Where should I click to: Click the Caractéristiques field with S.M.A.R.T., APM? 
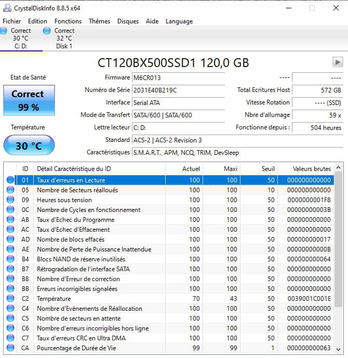(237, 153)
